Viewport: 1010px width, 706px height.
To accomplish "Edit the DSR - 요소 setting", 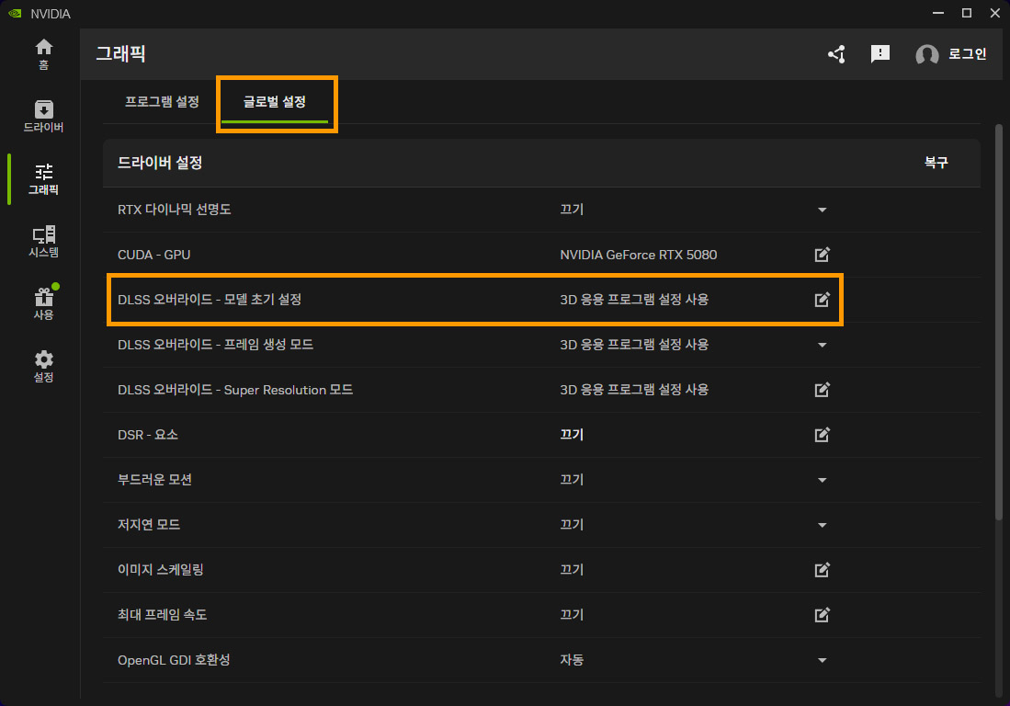I will [x=822, y=435].
